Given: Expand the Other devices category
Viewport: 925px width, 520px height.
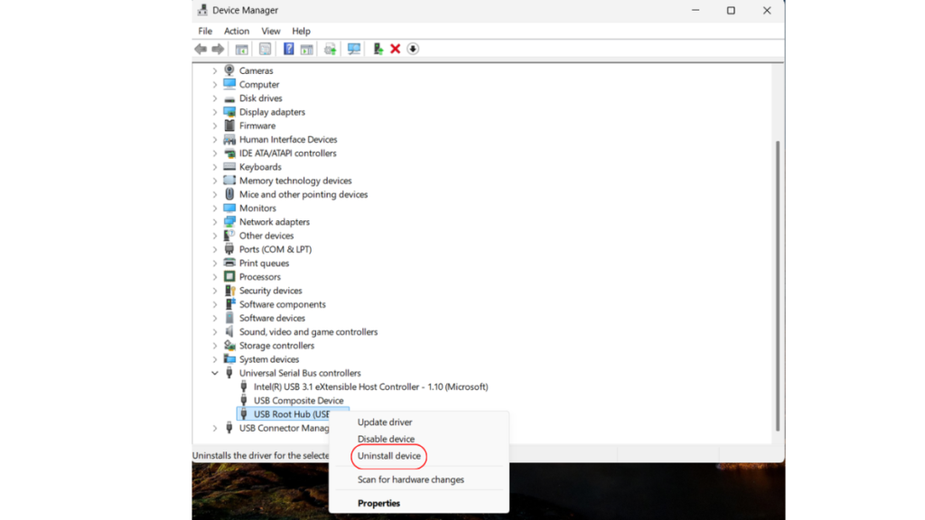Looking at the screenshot, I should (215, 236).
